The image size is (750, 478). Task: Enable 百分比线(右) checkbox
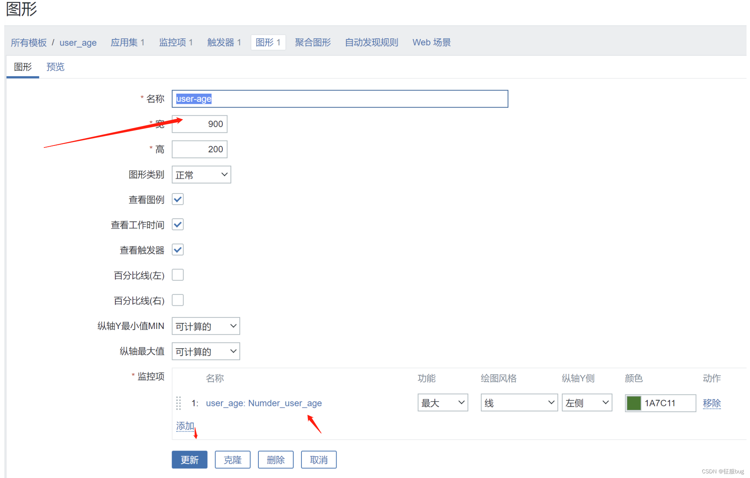tap(178, 300)
